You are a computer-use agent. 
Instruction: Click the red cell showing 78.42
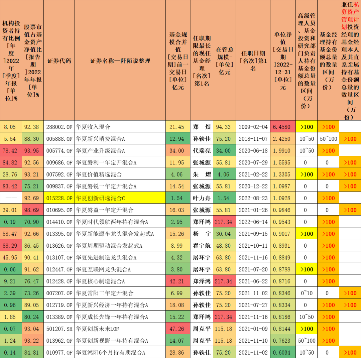tap(11, 151)
